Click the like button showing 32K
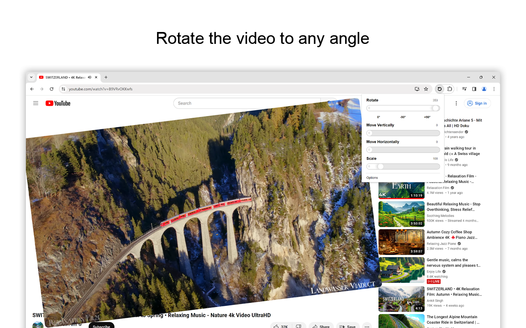 pos(281,326)
